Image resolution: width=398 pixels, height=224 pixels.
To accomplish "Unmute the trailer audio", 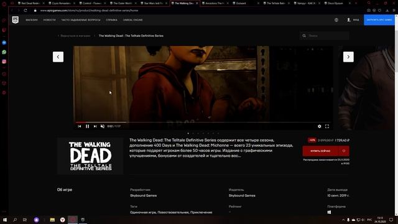I will click(x=103, y=126).
